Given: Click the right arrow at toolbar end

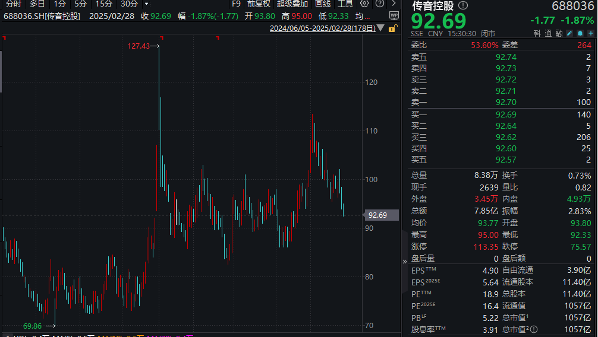Looking at the screenshot, I should tap(394, 4).
